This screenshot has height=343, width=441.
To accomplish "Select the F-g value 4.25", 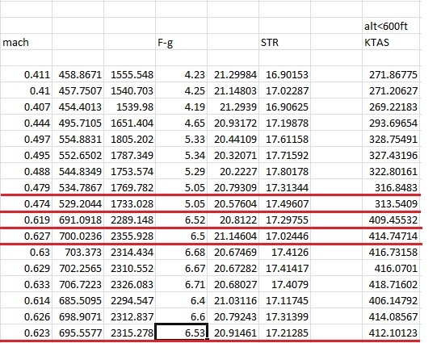I will (x=182, y=90).
